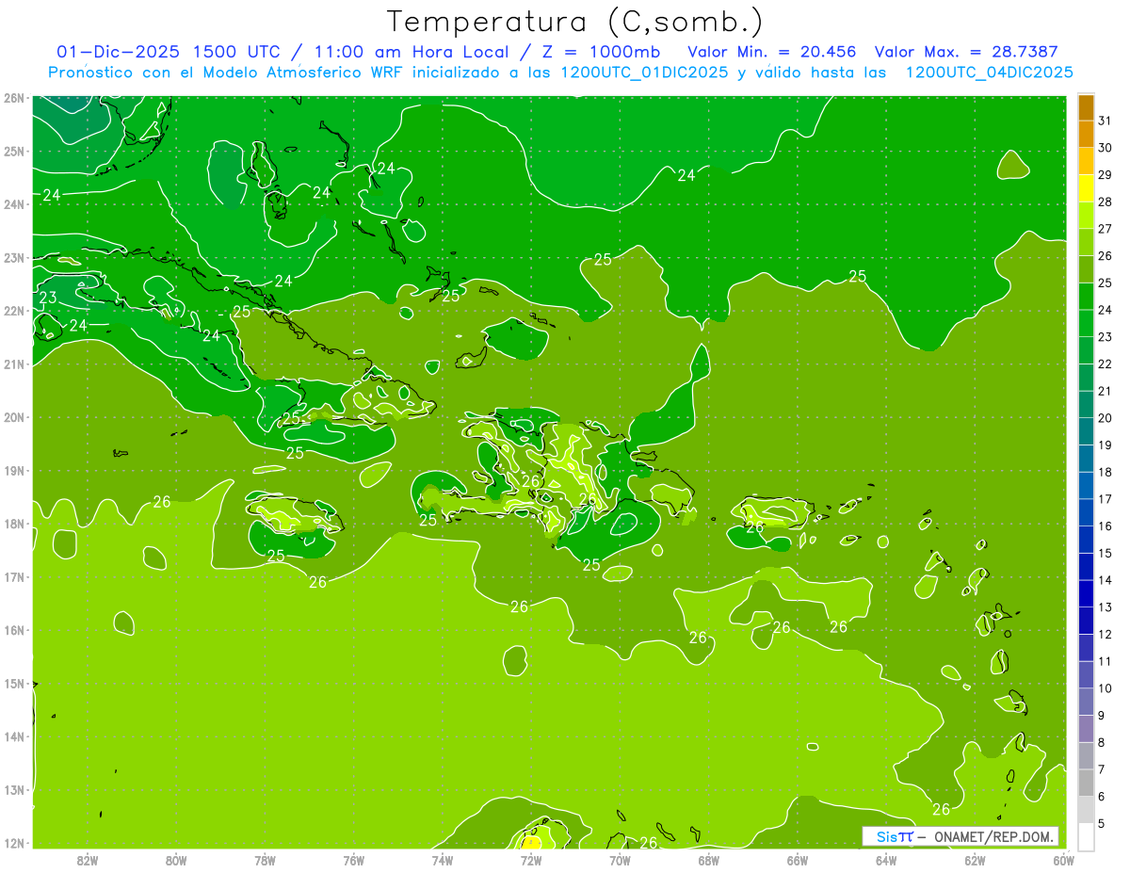
Task: Click the 23N latitude axis label
Action: pyautogui.click(x=13, y=257)
